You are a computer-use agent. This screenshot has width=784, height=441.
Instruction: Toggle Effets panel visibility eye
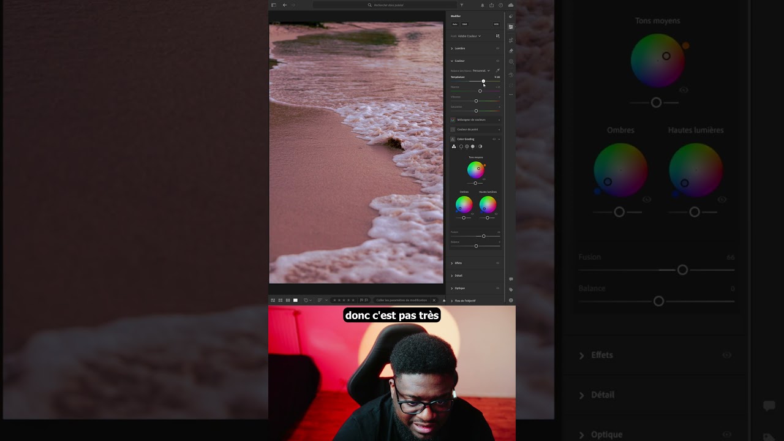(x=497, y=263)
